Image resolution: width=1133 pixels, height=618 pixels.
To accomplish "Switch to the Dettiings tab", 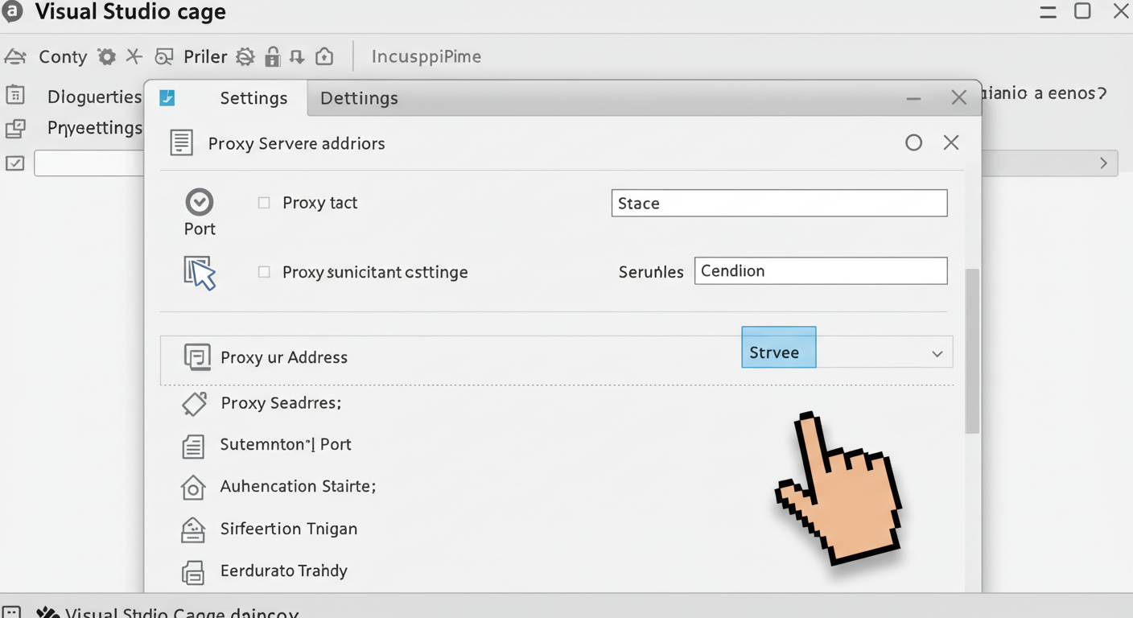I will coord(359,98).
